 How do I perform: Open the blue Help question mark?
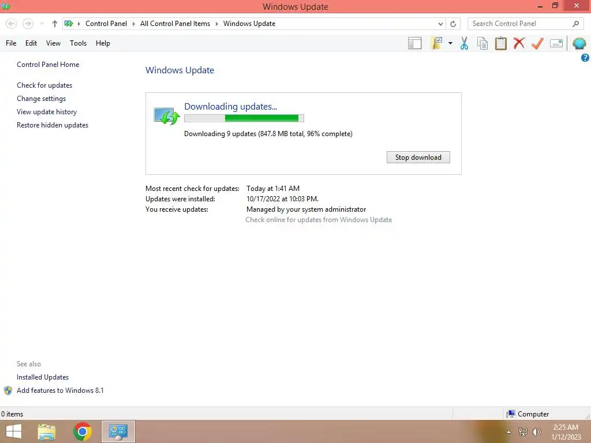point(585,58)
